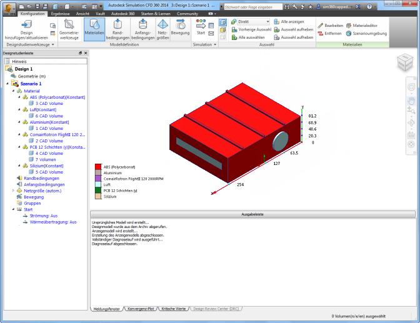Click Alle auswählen
Image resolution: width=420 pixels, height=323 pixels.
pos(247,37)
